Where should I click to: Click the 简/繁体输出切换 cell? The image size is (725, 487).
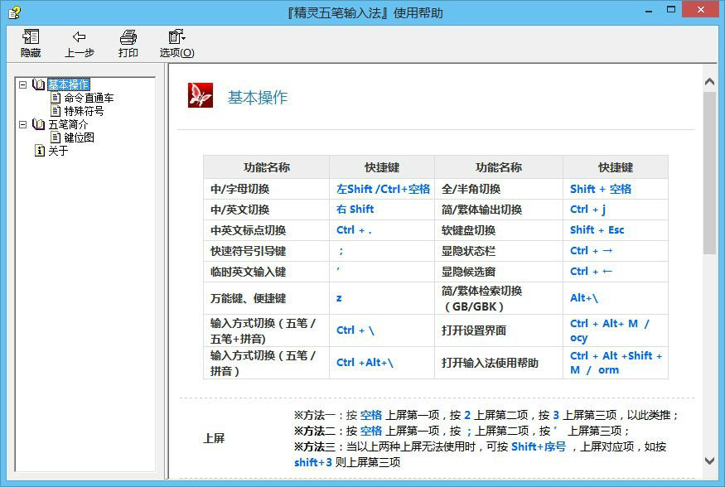coord(499,210)
